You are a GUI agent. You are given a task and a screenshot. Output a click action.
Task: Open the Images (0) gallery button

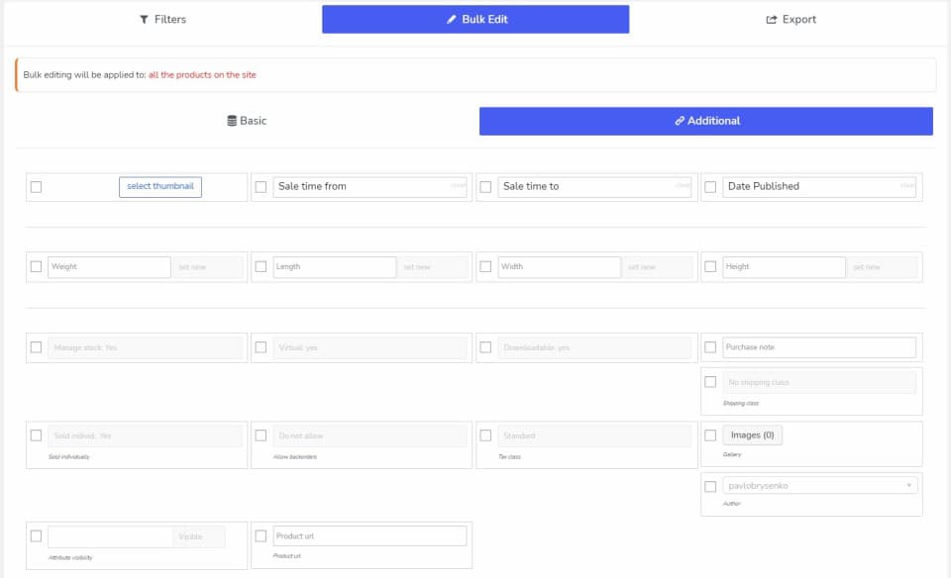pos(752,435)
